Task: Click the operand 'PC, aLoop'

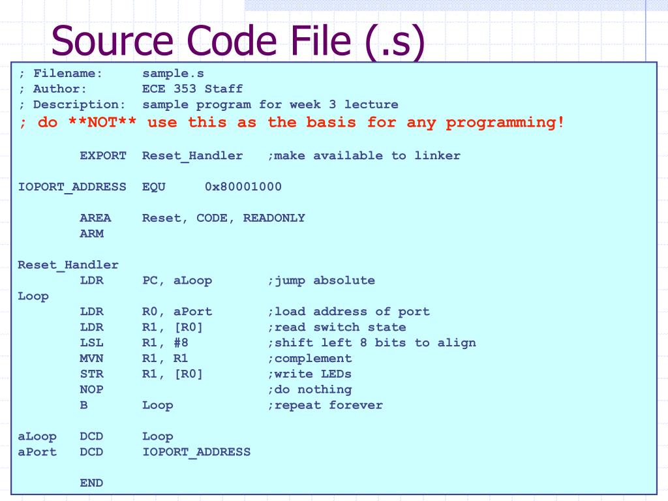Action: (177, 281)
